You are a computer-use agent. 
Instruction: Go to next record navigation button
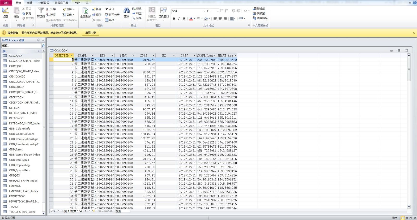[x=86, y=211]
